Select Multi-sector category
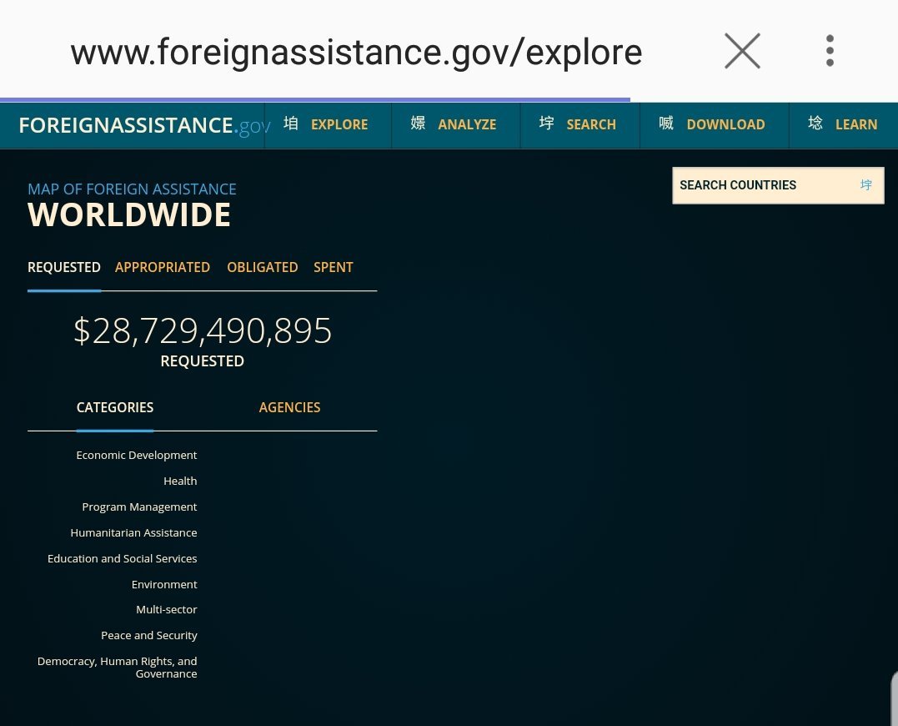 click(166, 610)
